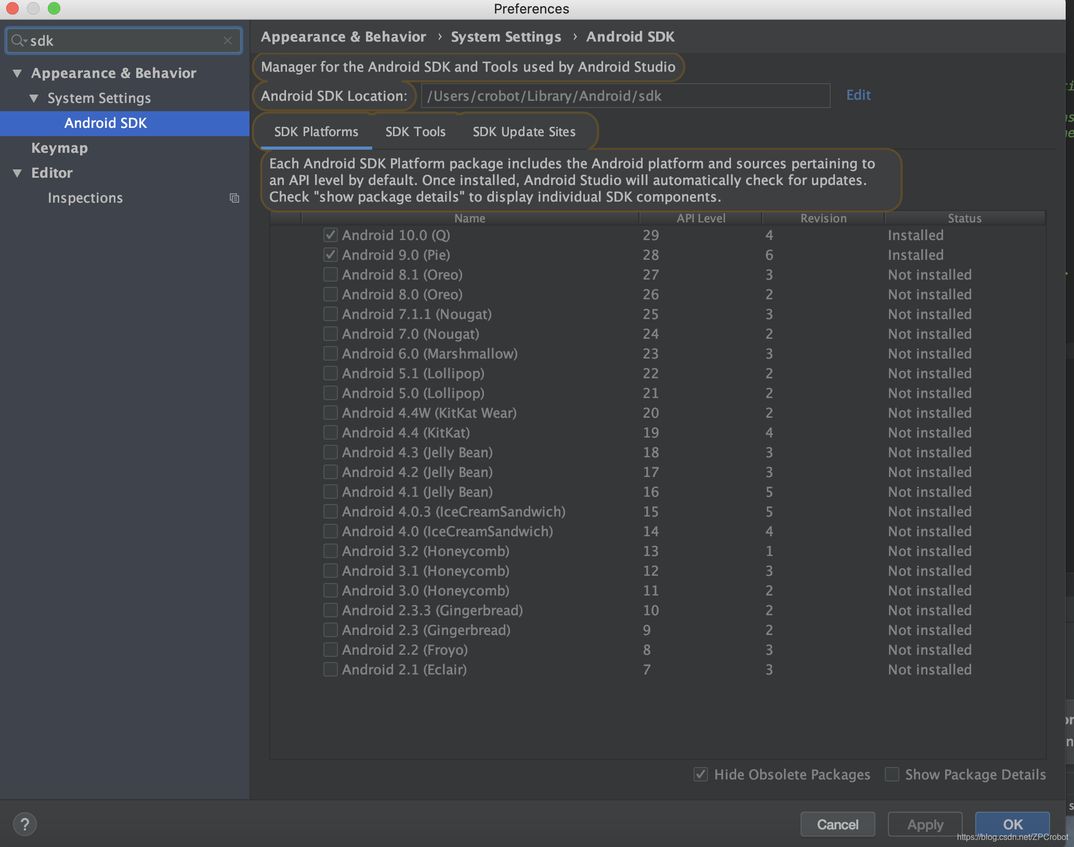
Task: Uncheck the Android 10.0 (Q) checkbox
Action: (x=331, y=235)
